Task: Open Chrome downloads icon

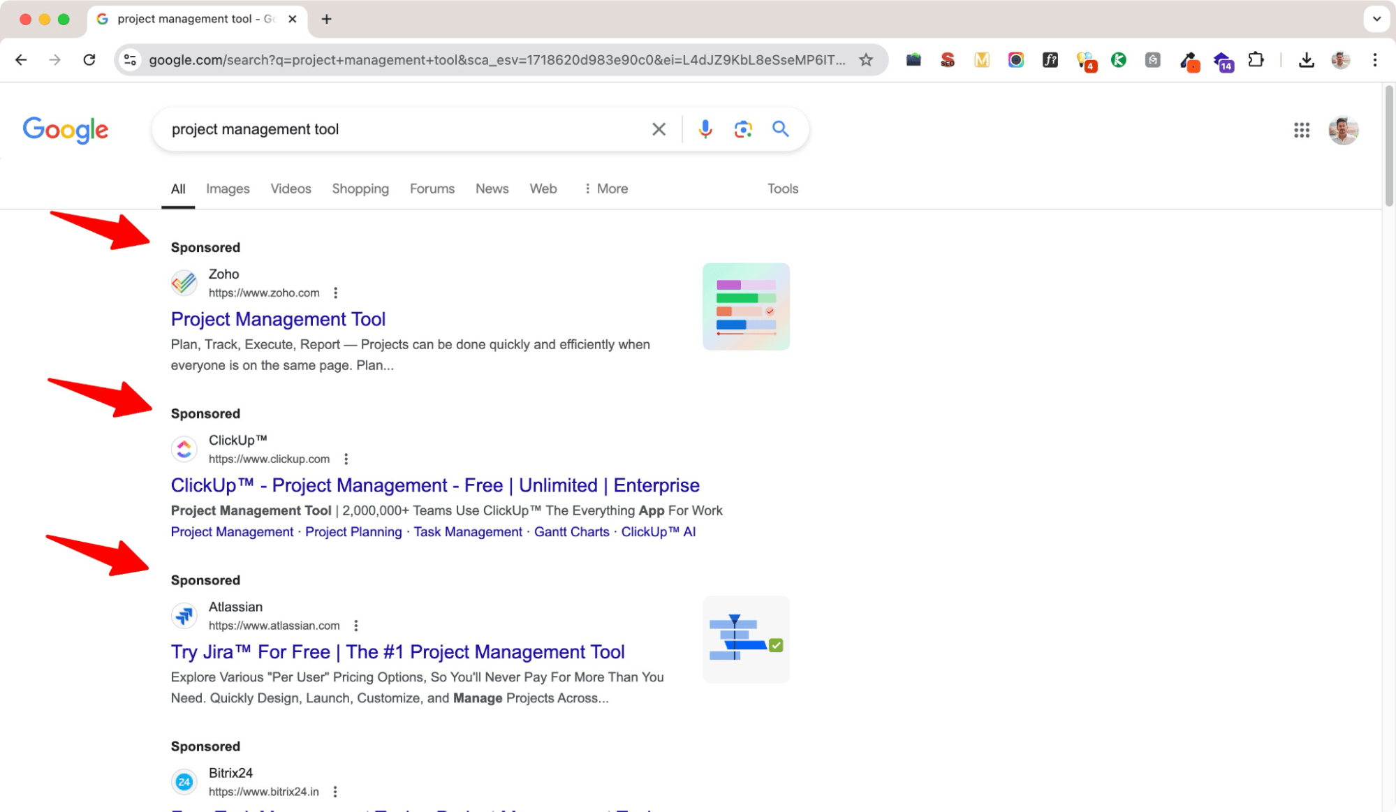Action: pyautogui.click(x=1306, y=60)
